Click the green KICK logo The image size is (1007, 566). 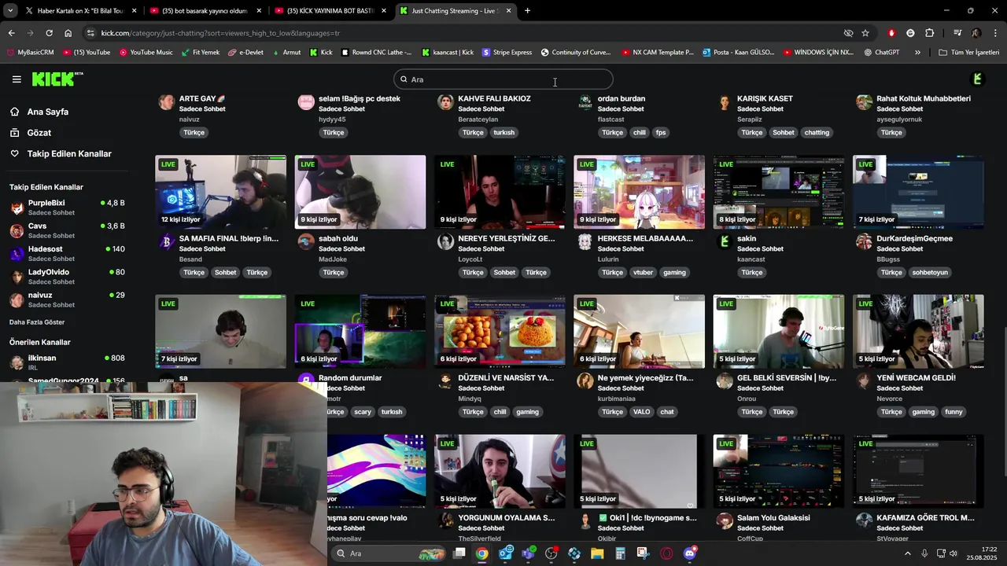(x=57, y=79)
